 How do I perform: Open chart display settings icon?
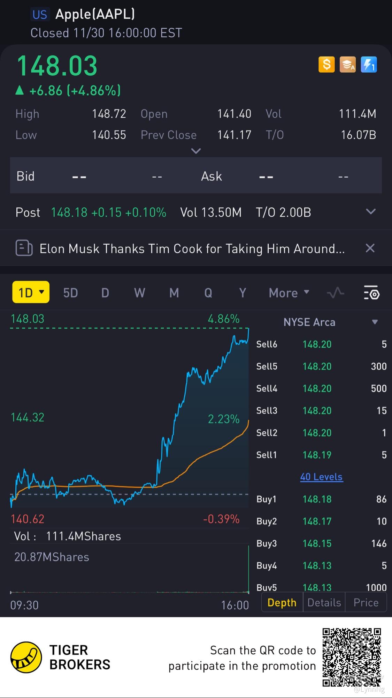pyautogui.click(x=371, y=292)
